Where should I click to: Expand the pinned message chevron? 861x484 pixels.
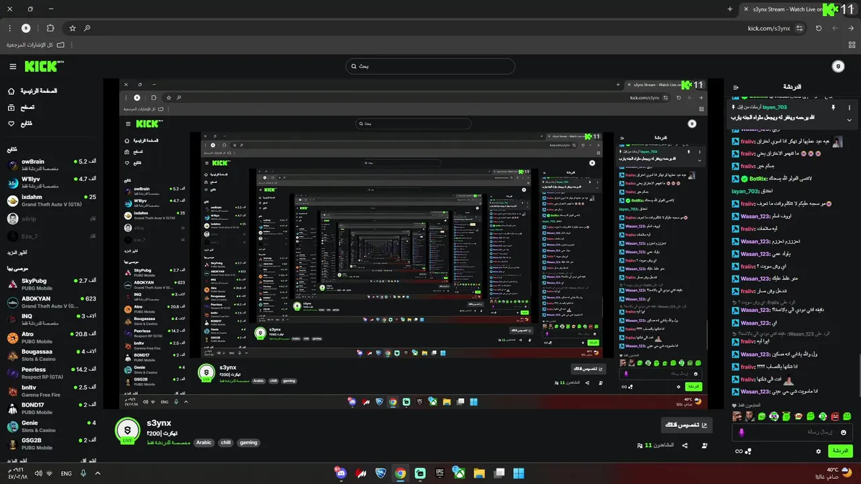point(849,120)
